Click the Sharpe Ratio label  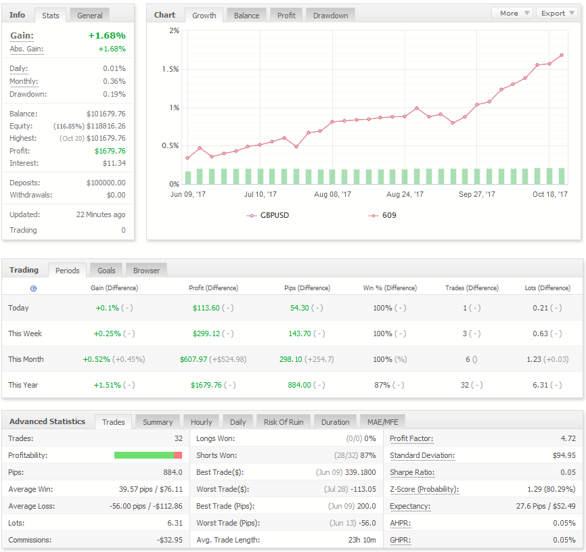412,472
